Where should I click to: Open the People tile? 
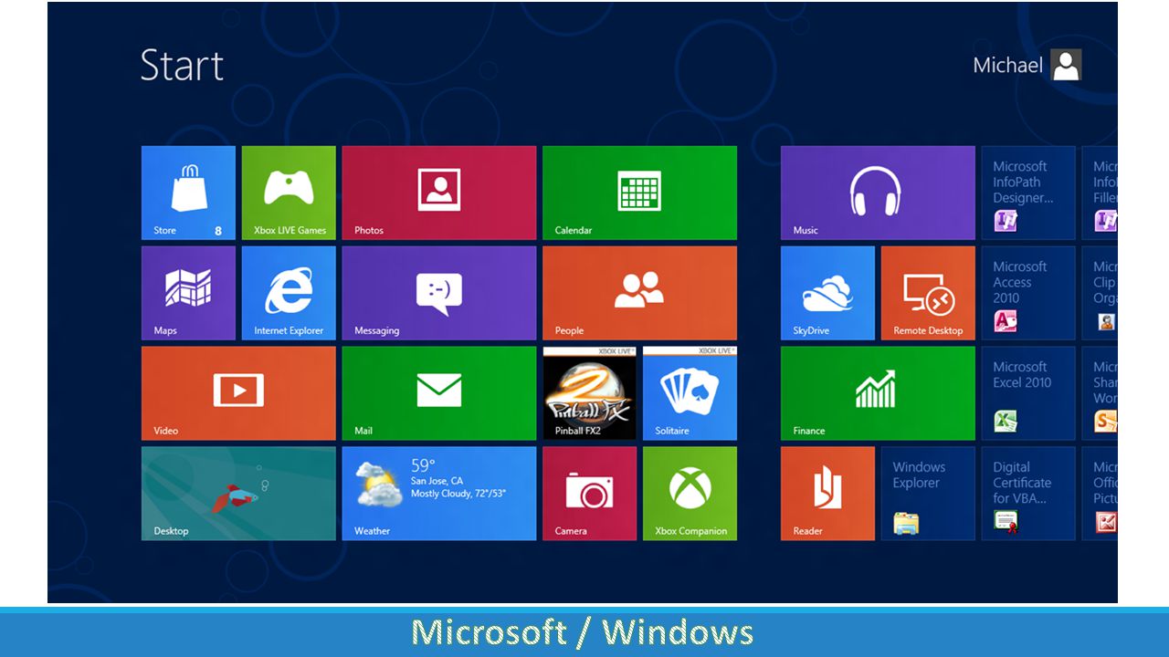(639, 293)
